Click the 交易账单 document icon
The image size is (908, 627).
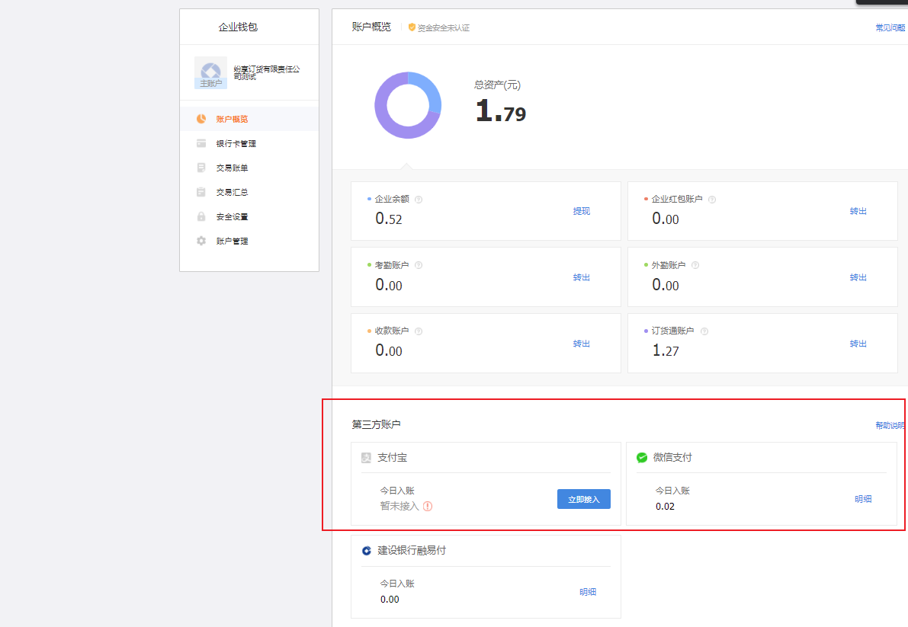click(201, 168)
